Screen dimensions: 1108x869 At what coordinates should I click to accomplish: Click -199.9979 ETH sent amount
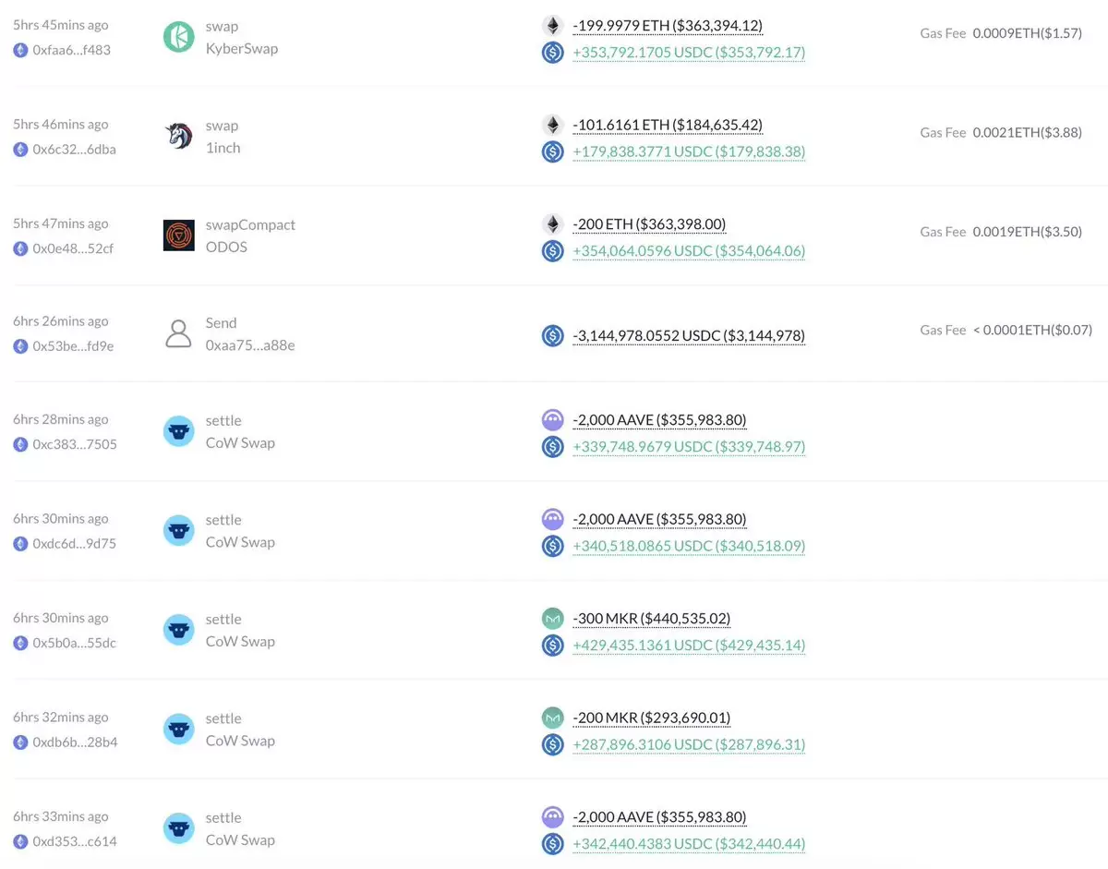(668, 26)
